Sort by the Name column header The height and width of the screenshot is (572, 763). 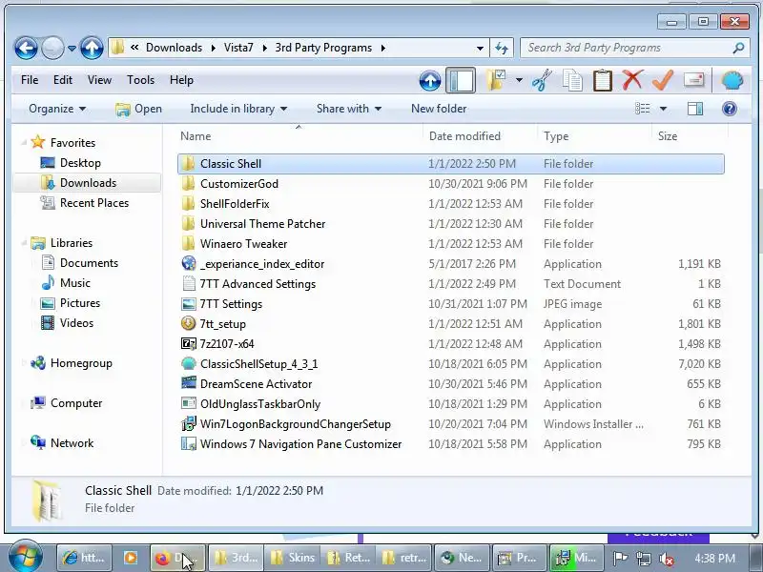[x=299, y=136]
